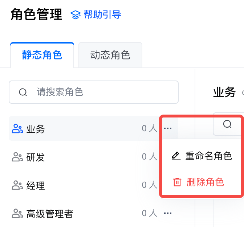Open the 帮助引导 help link
This screenshot has width=244, height=227.
(102, 15)
